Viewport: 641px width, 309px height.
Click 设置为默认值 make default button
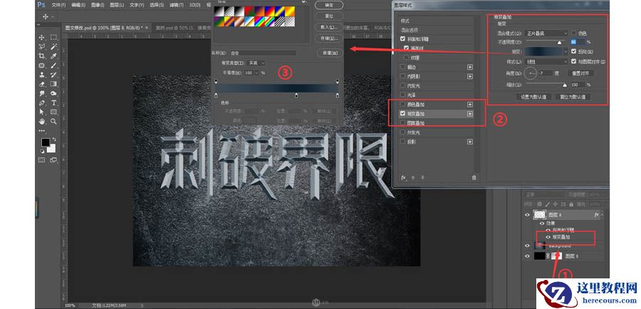533,97
